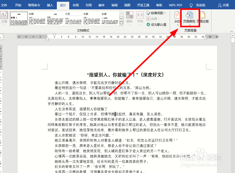Viewport: 235px width, 173px height.
Task: Switch to the 开发工具 tab
Action: [143, 5]
